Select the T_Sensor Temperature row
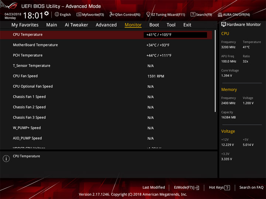This screenshot has width=266, height=199. coord(106,66)
